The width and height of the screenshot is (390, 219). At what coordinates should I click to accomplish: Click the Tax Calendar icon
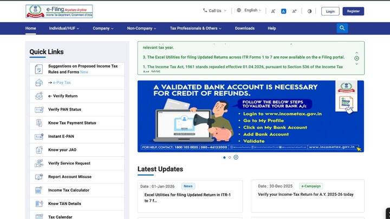pyautogui.click(x=39, y=216)
